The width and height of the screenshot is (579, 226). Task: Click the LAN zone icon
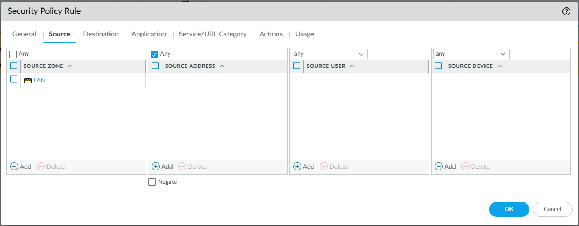coord(28,80)
